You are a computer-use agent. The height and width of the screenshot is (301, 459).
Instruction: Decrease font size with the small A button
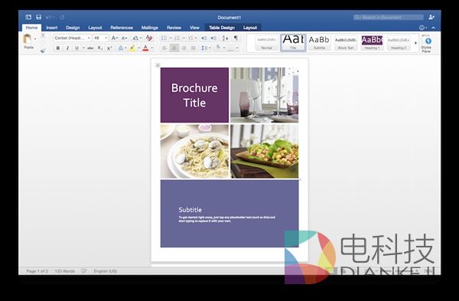pos(124,38)
